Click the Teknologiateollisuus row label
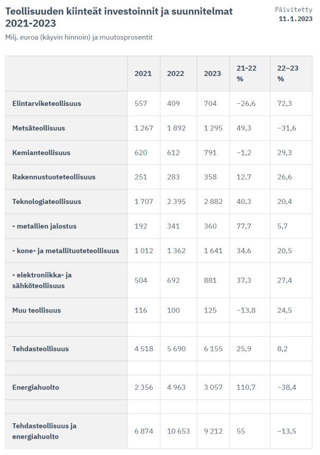This screenshot has height=455, width=320. [47, 202]
